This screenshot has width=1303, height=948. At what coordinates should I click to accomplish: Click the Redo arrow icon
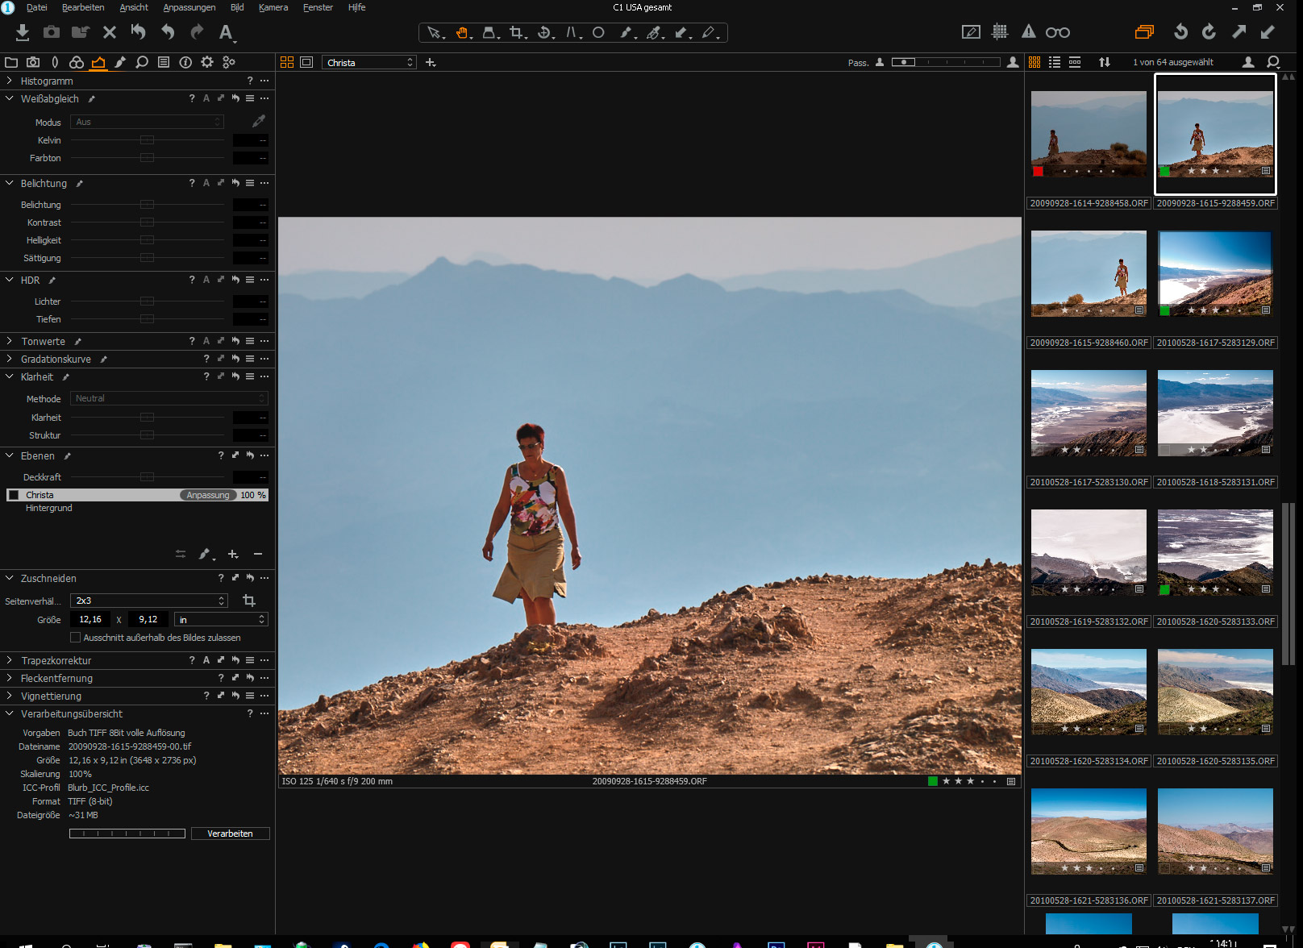[197, 32]
